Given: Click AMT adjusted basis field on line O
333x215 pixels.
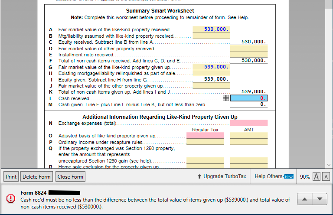Looking at the screenshot, I should point(248,136).
